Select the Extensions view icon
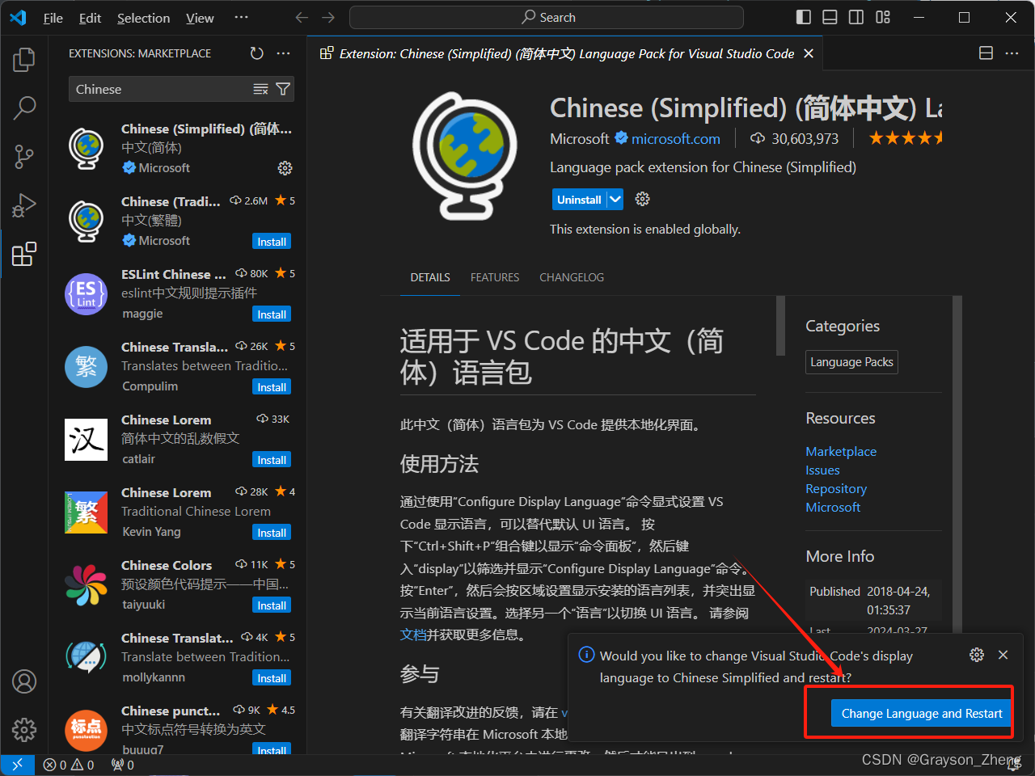Viewport: 1035px width, 776px height. pos(24,254)
